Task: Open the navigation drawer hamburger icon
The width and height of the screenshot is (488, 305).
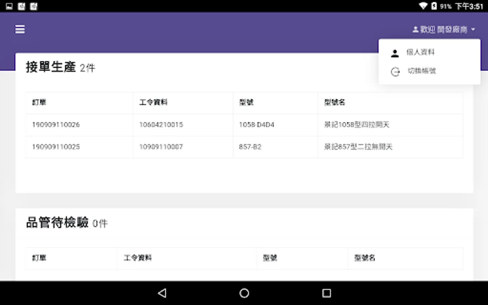Action: click(x=20, y=29)
